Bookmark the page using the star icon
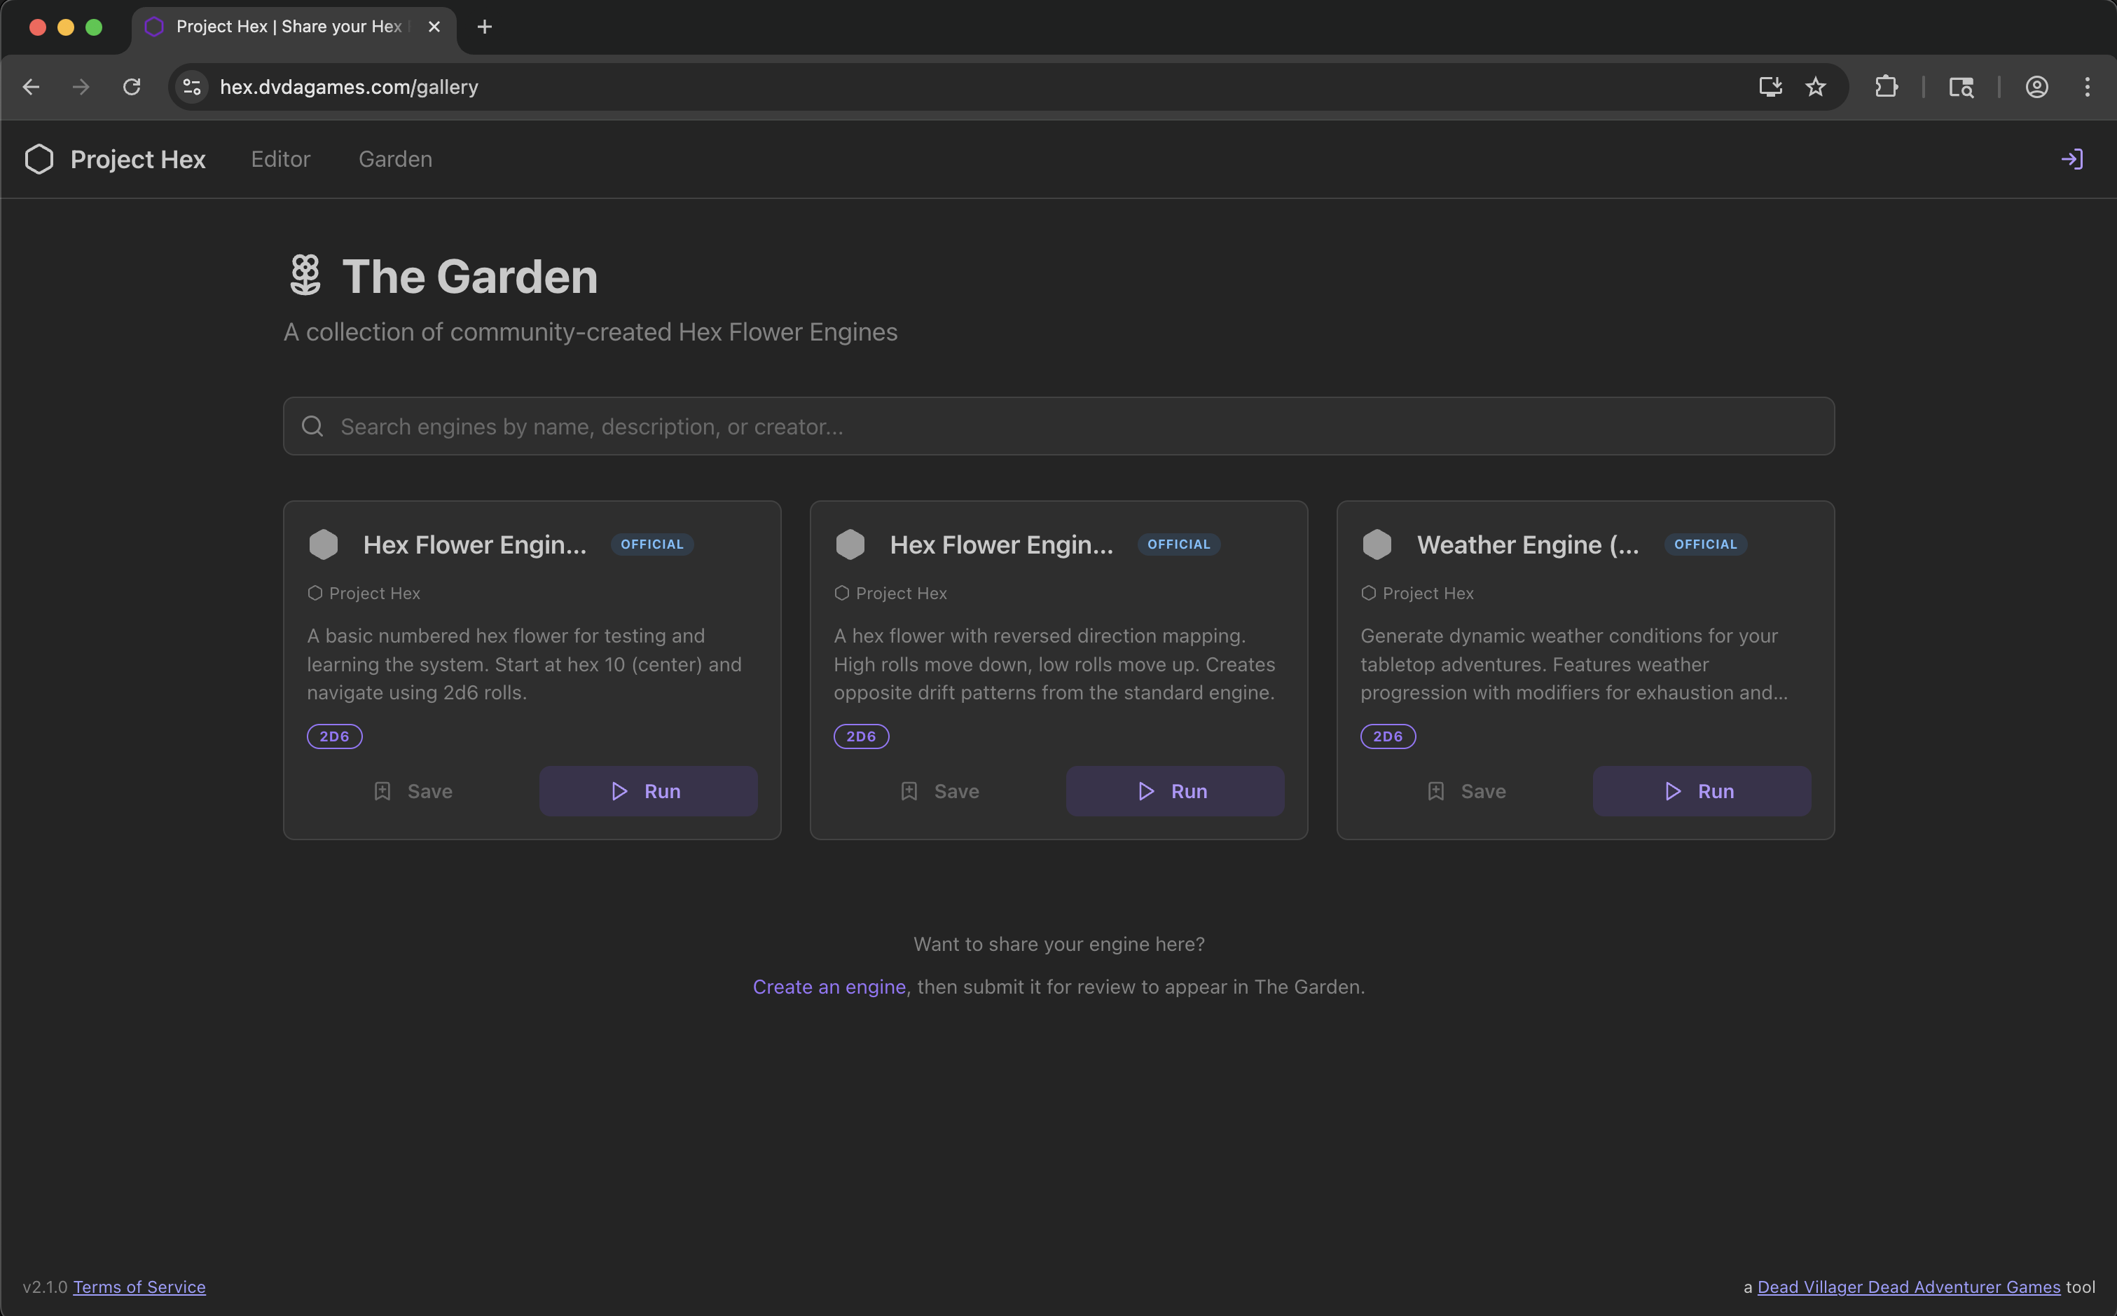 pyautogui.click(x=1815, y=86)
